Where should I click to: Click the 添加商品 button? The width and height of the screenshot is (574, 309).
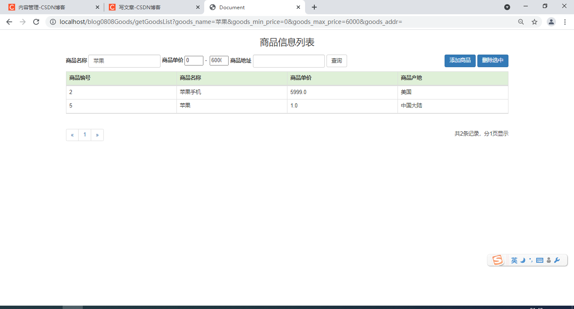coord(460,60)
